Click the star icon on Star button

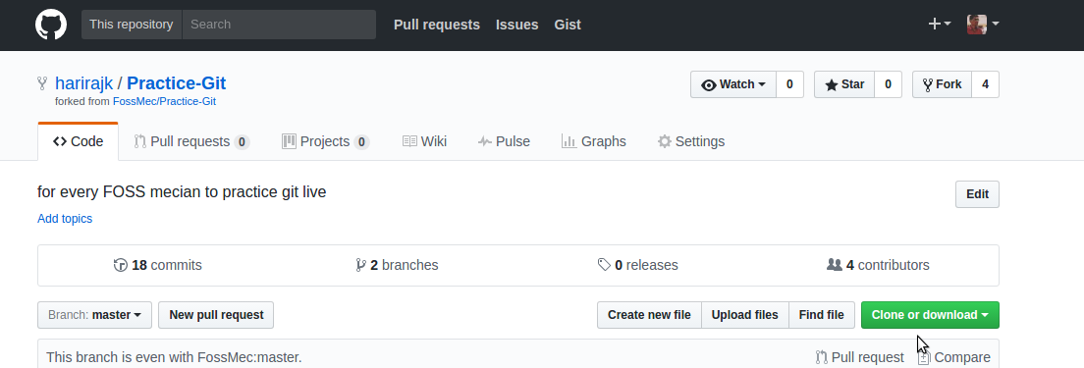click(x=831, y=85)
